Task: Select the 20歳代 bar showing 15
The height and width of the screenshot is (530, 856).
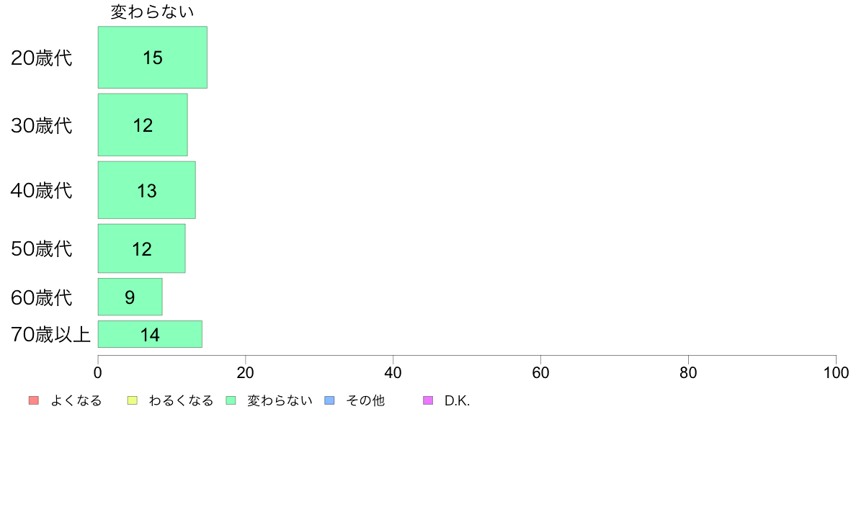Action: (x=152, y=58)
